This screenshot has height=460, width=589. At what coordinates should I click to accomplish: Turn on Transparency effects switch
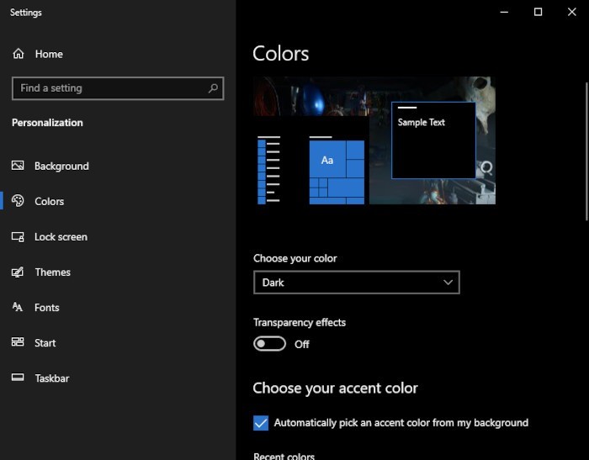click(270, 344)
